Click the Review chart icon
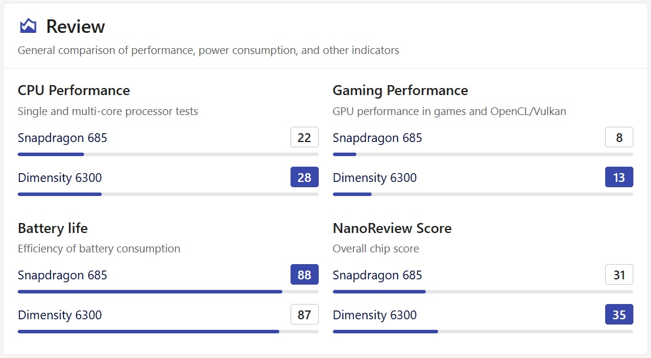This screenshot has height=358, width=651. [28, 26]
